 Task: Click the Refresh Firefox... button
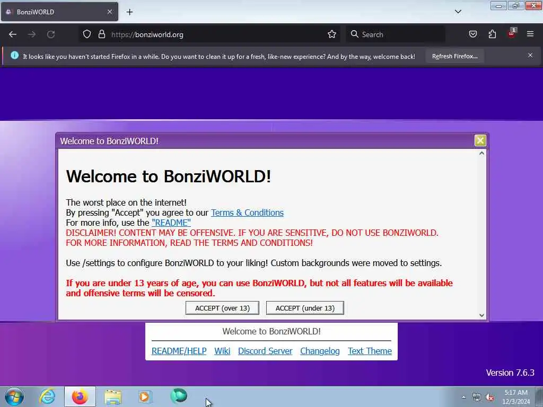[454, 56]
